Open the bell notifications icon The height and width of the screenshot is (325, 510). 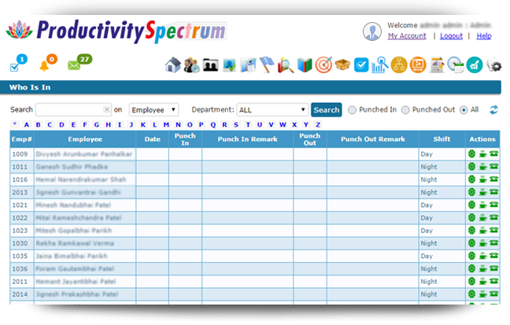coord(46,65)
